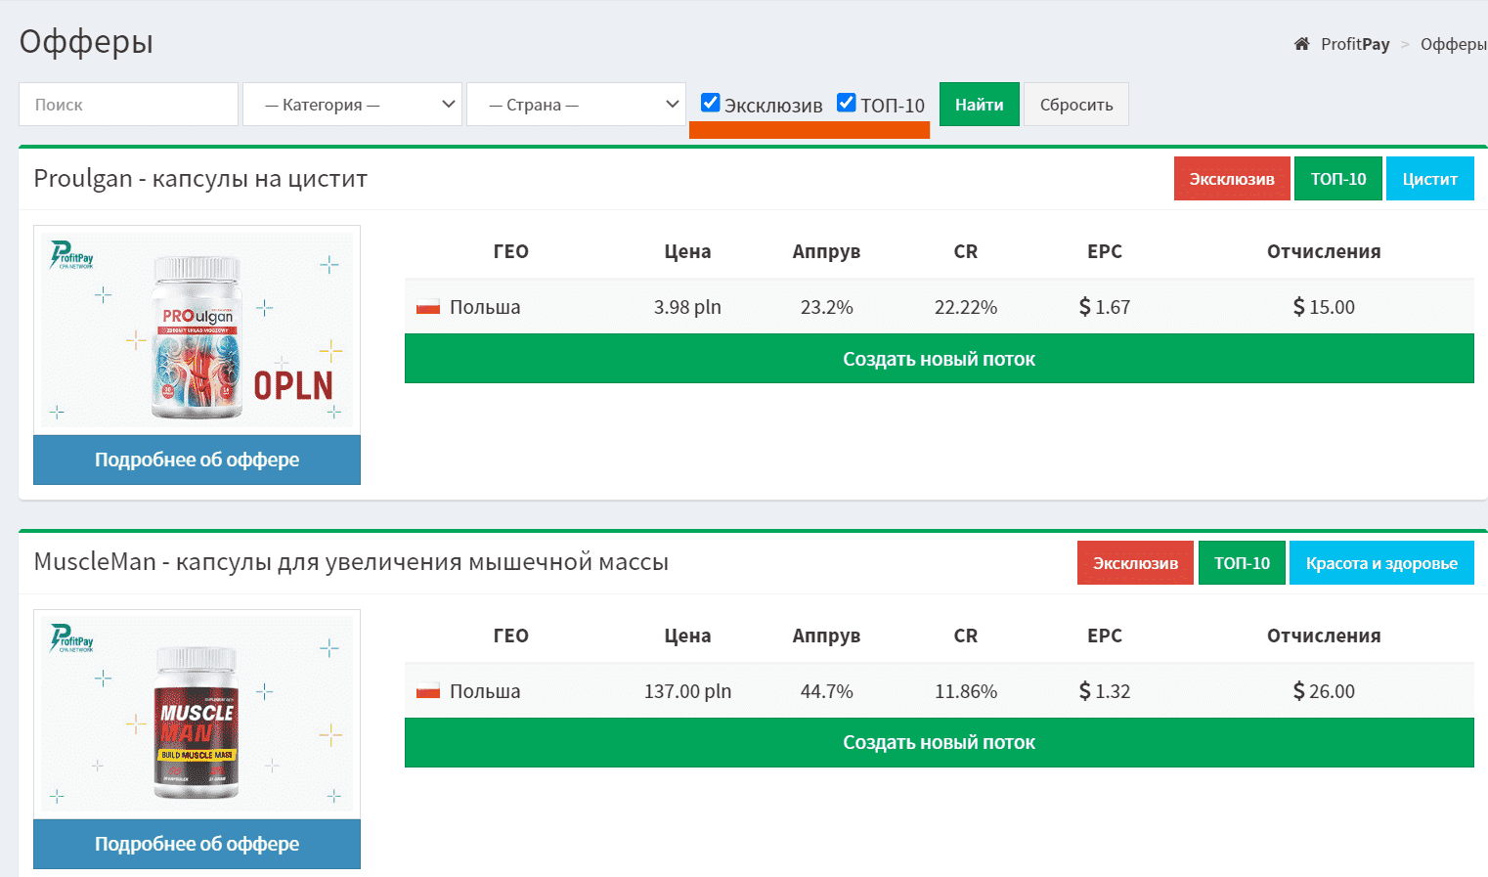Open ProfitPay breadcrumb link
The height and width of the screenshot is (877, 1488).
tap(1355, 44)
